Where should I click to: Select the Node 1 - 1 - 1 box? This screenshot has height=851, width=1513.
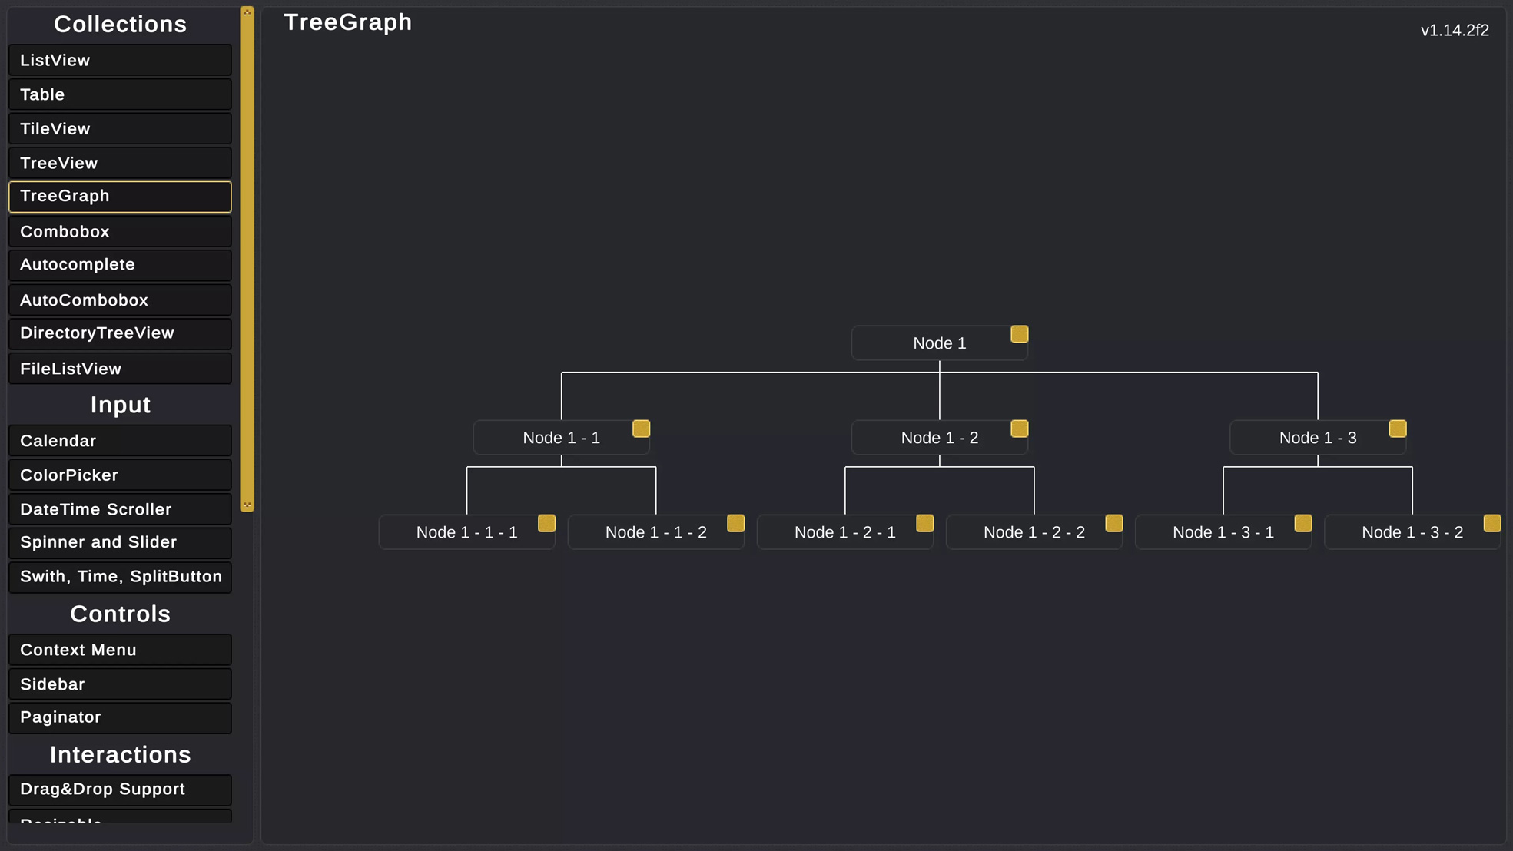tap(466, 532)
